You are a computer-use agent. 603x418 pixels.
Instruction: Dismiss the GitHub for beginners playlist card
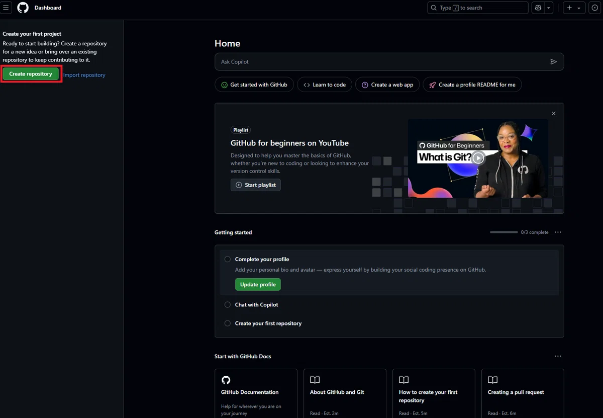point(554,114)
